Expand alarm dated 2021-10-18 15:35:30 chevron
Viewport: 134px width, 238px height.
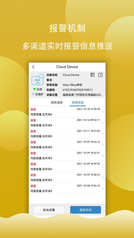(102, 112)
